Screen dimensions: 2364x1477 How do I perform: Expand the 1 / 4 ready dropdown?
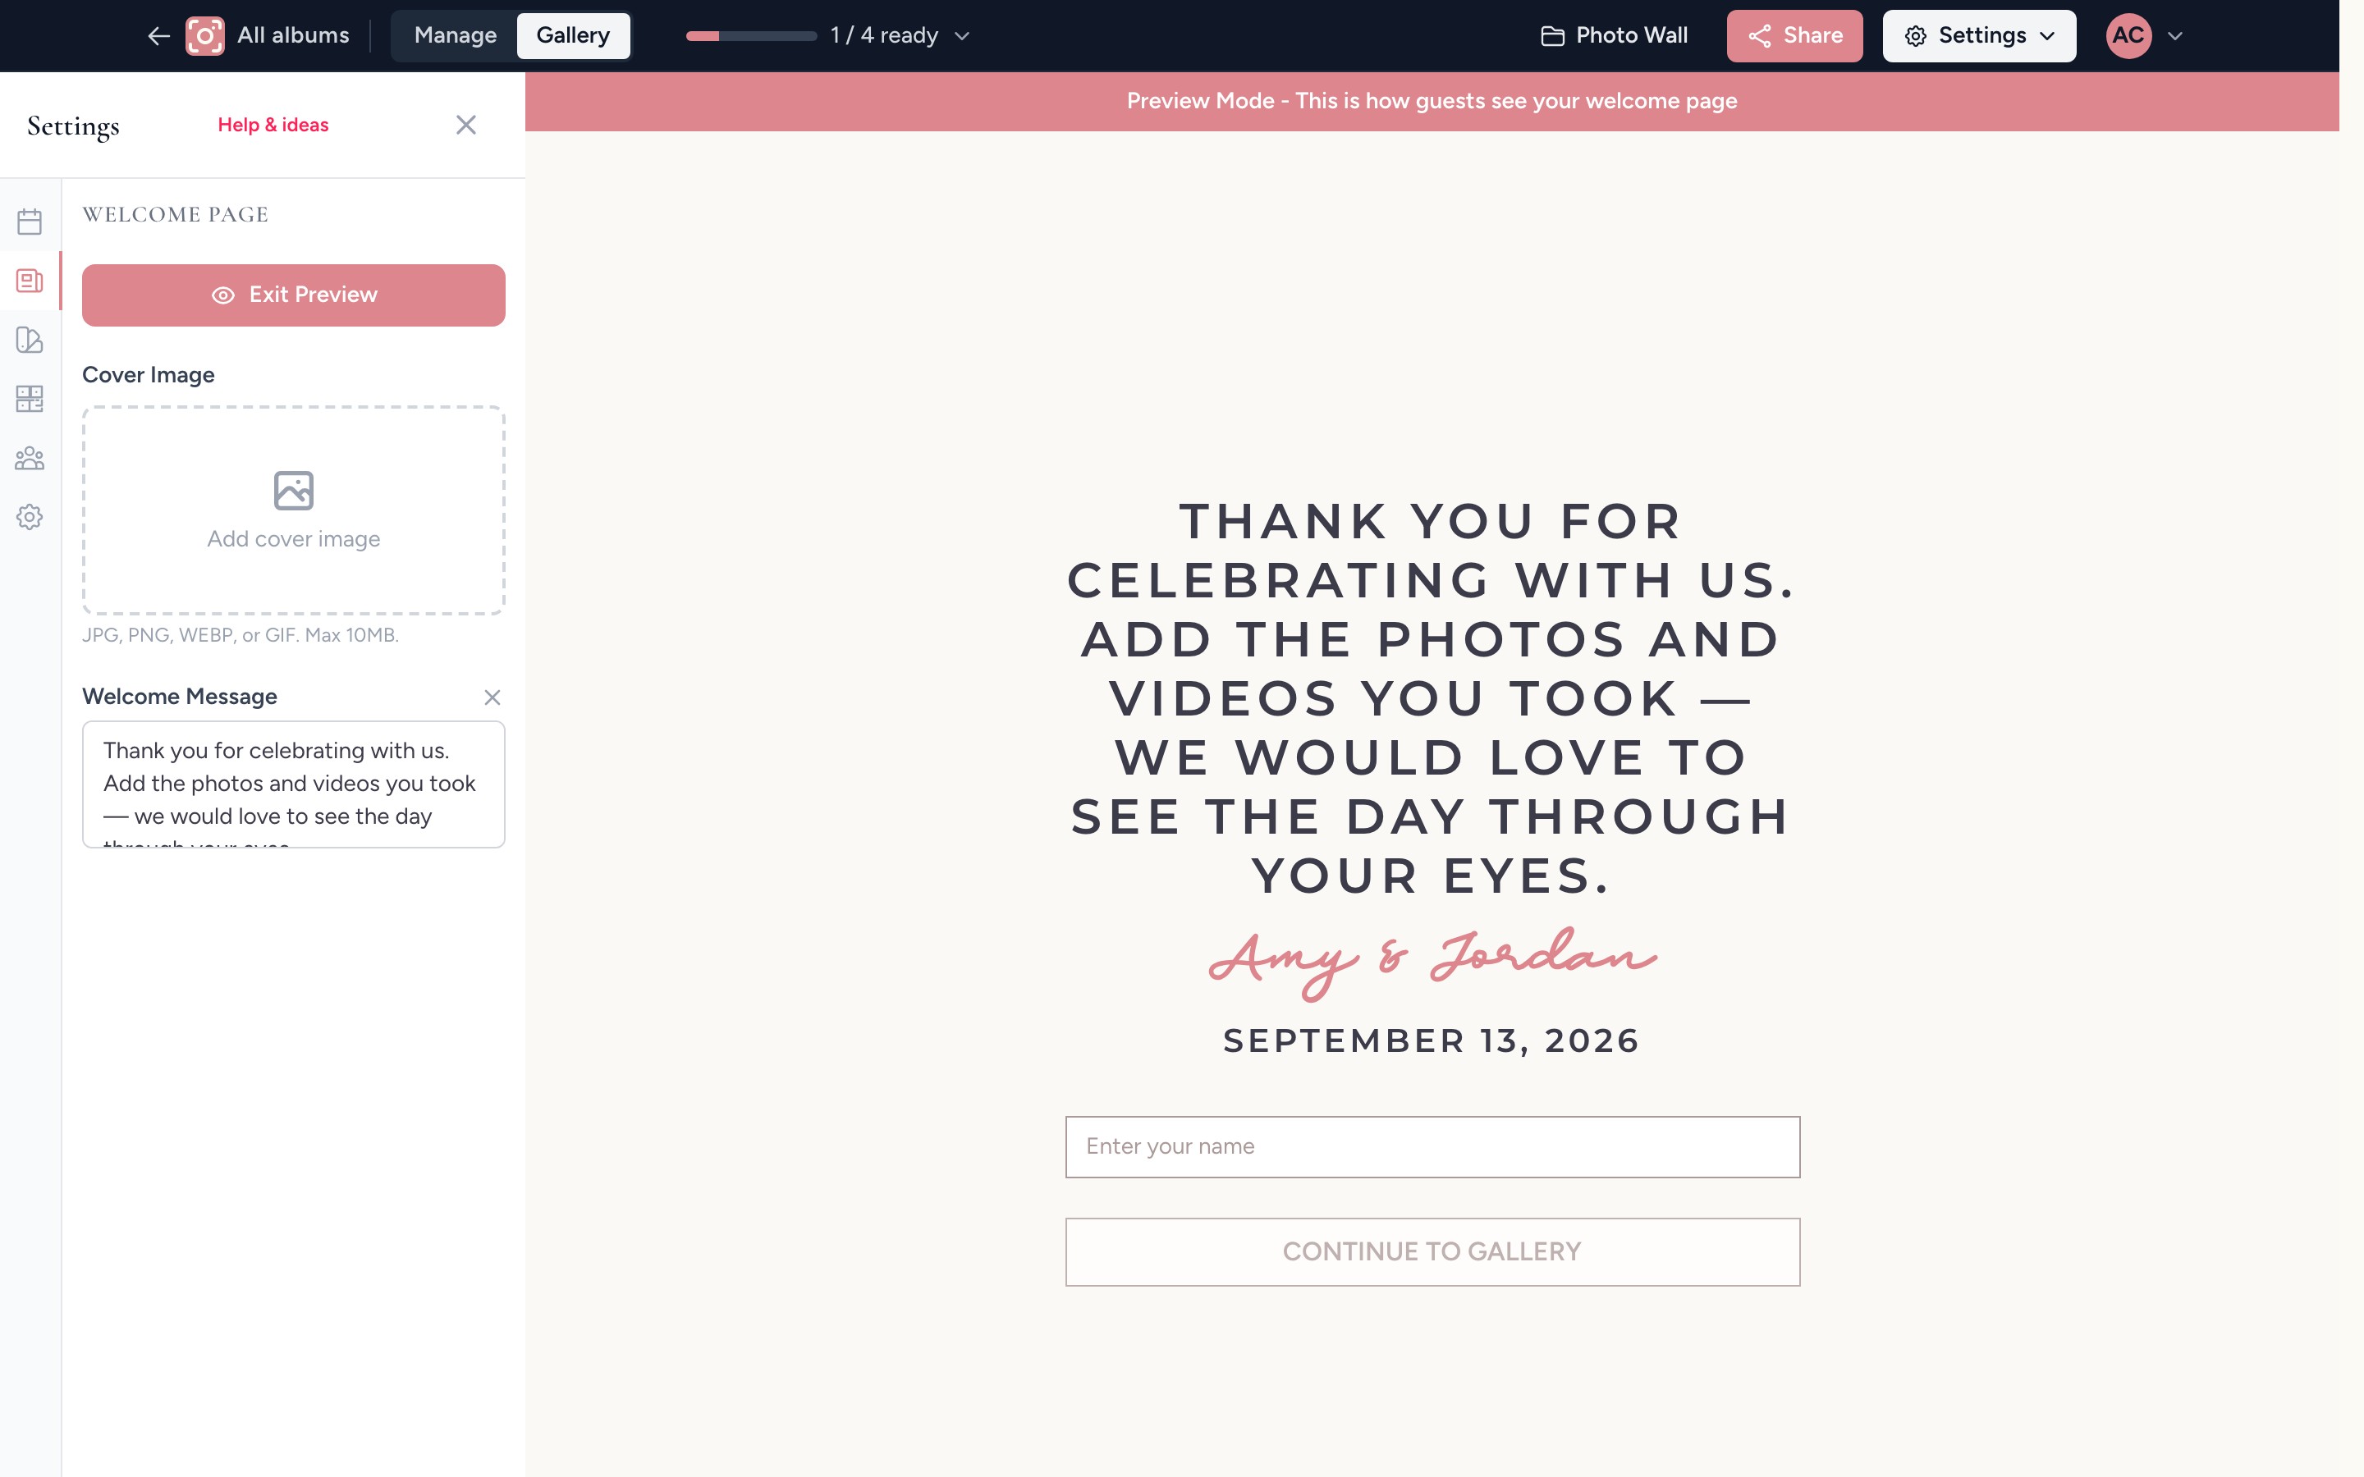(x=900, y=36)
